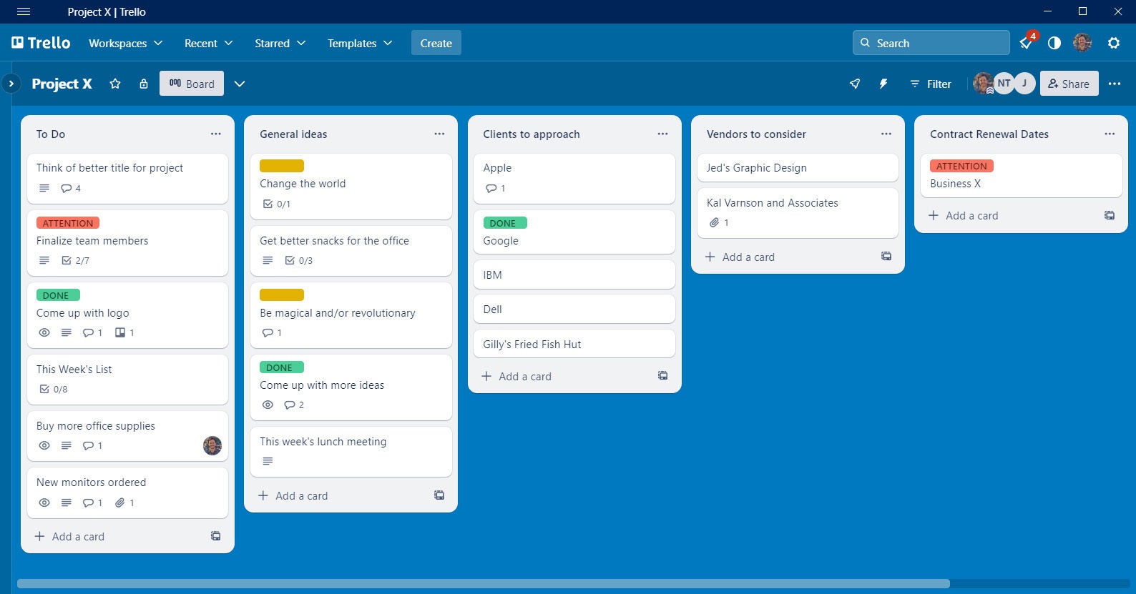Click member avatar on Buy more office supplies
Viewport: 1136px width, 594px height.
(x=212, y=445)
